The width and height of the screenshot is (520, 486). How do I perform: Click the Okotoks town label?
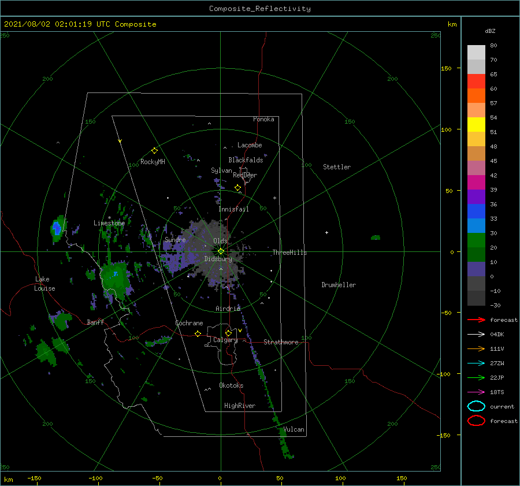point(231,385)
